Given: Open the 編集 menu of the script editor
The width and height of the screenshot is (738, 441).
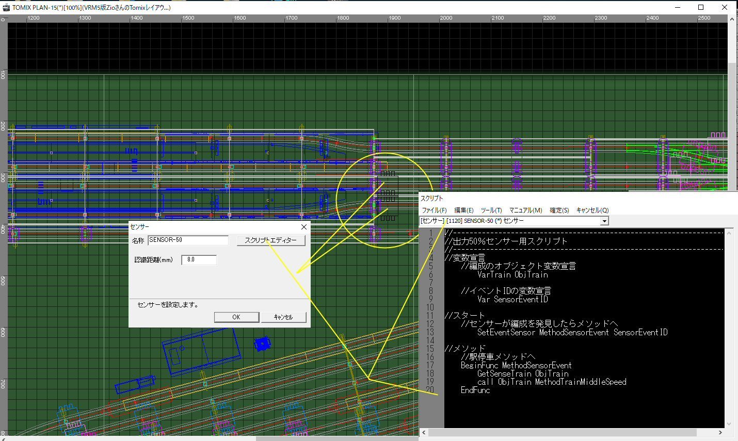Looking at the screenshot, I should pos(463,210).
